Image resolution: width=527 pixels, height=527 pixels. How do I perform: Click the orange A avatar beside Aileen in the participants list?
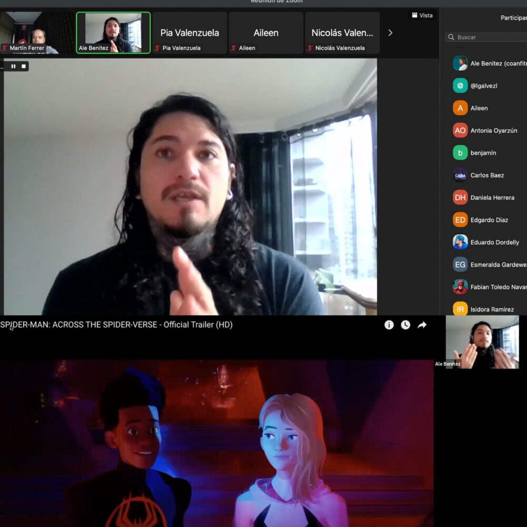tap(460, 108)
